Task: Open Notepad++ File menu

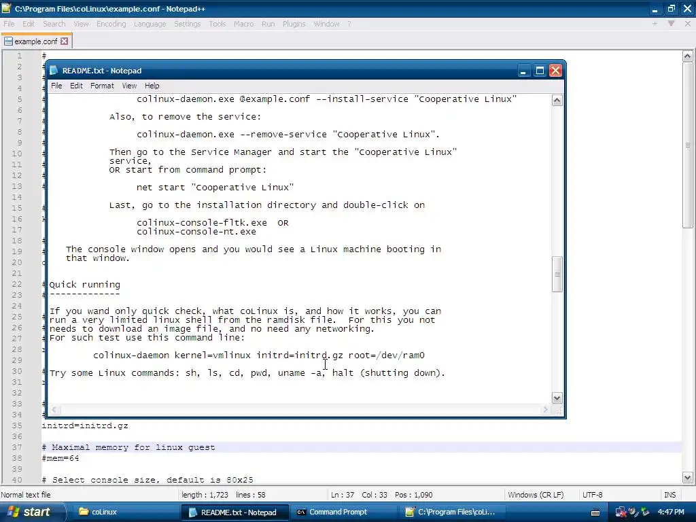Action: pyautogui.click(x=9, y=24)
